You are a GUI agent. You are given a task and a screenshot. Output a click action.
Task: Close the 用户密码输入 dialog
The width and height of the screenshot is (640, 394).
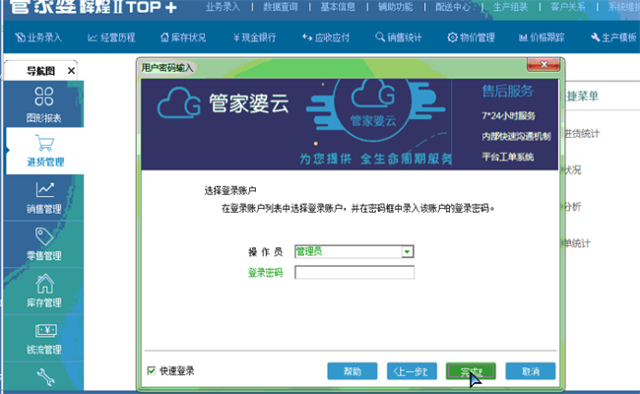(544, 64)
